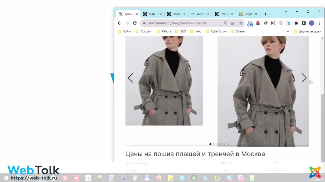Open the 'SEO' bookmarks folder
The width and height of the screenshot is (325, 182).
coord(181,31)
